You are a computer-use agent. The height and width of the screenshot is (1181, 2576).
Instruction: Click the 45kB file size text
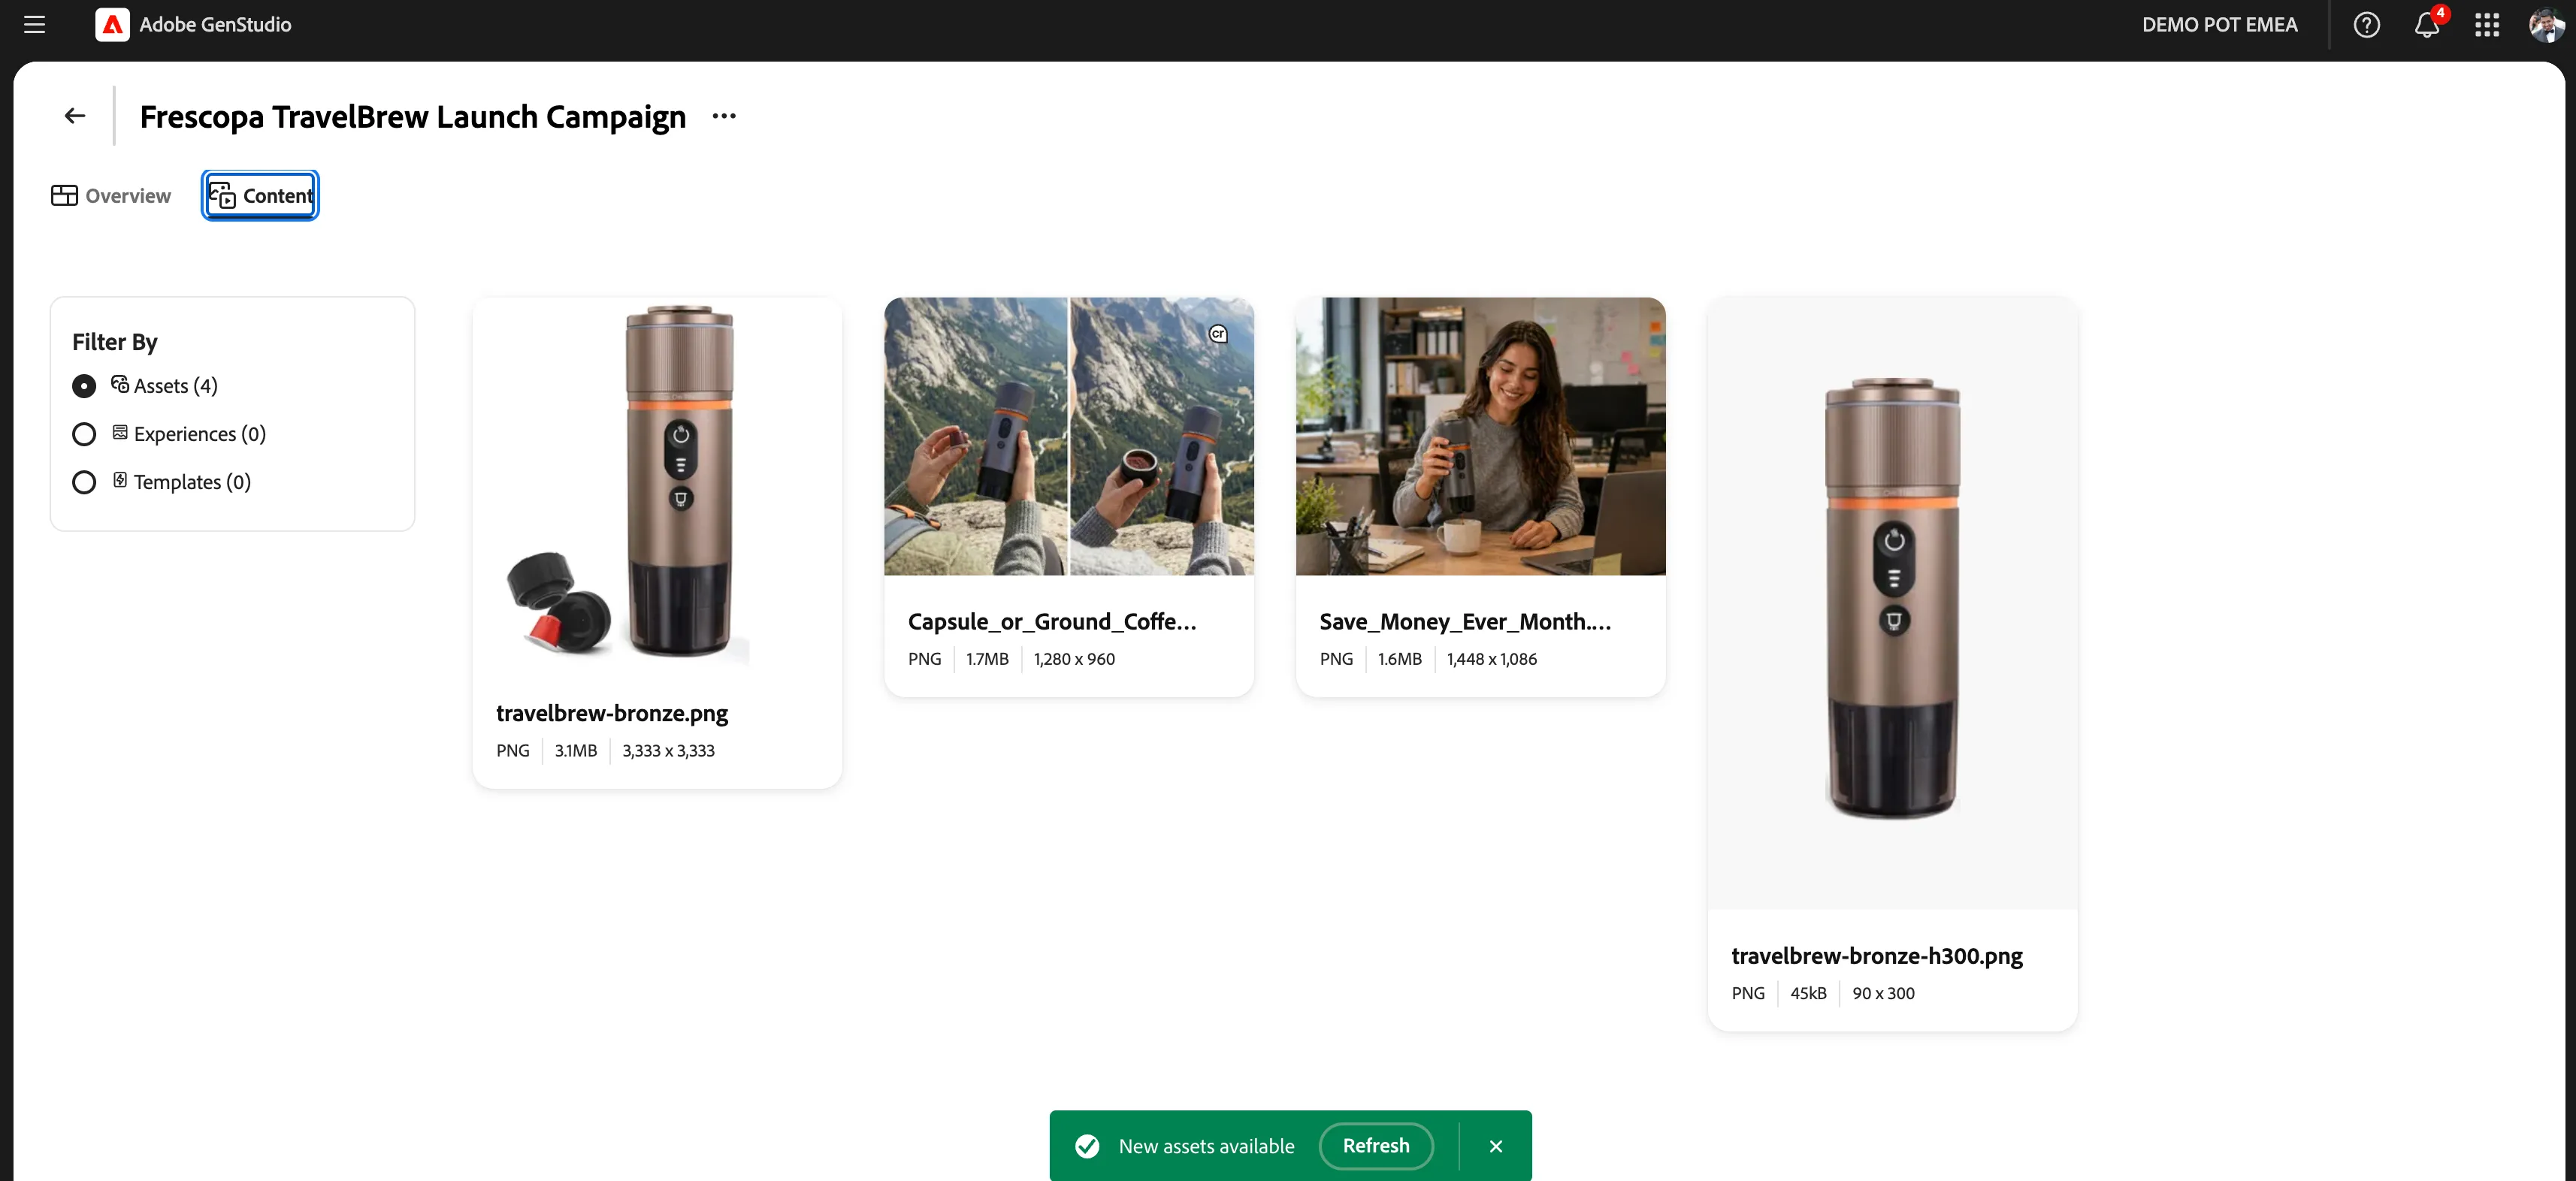(1808, 993)
